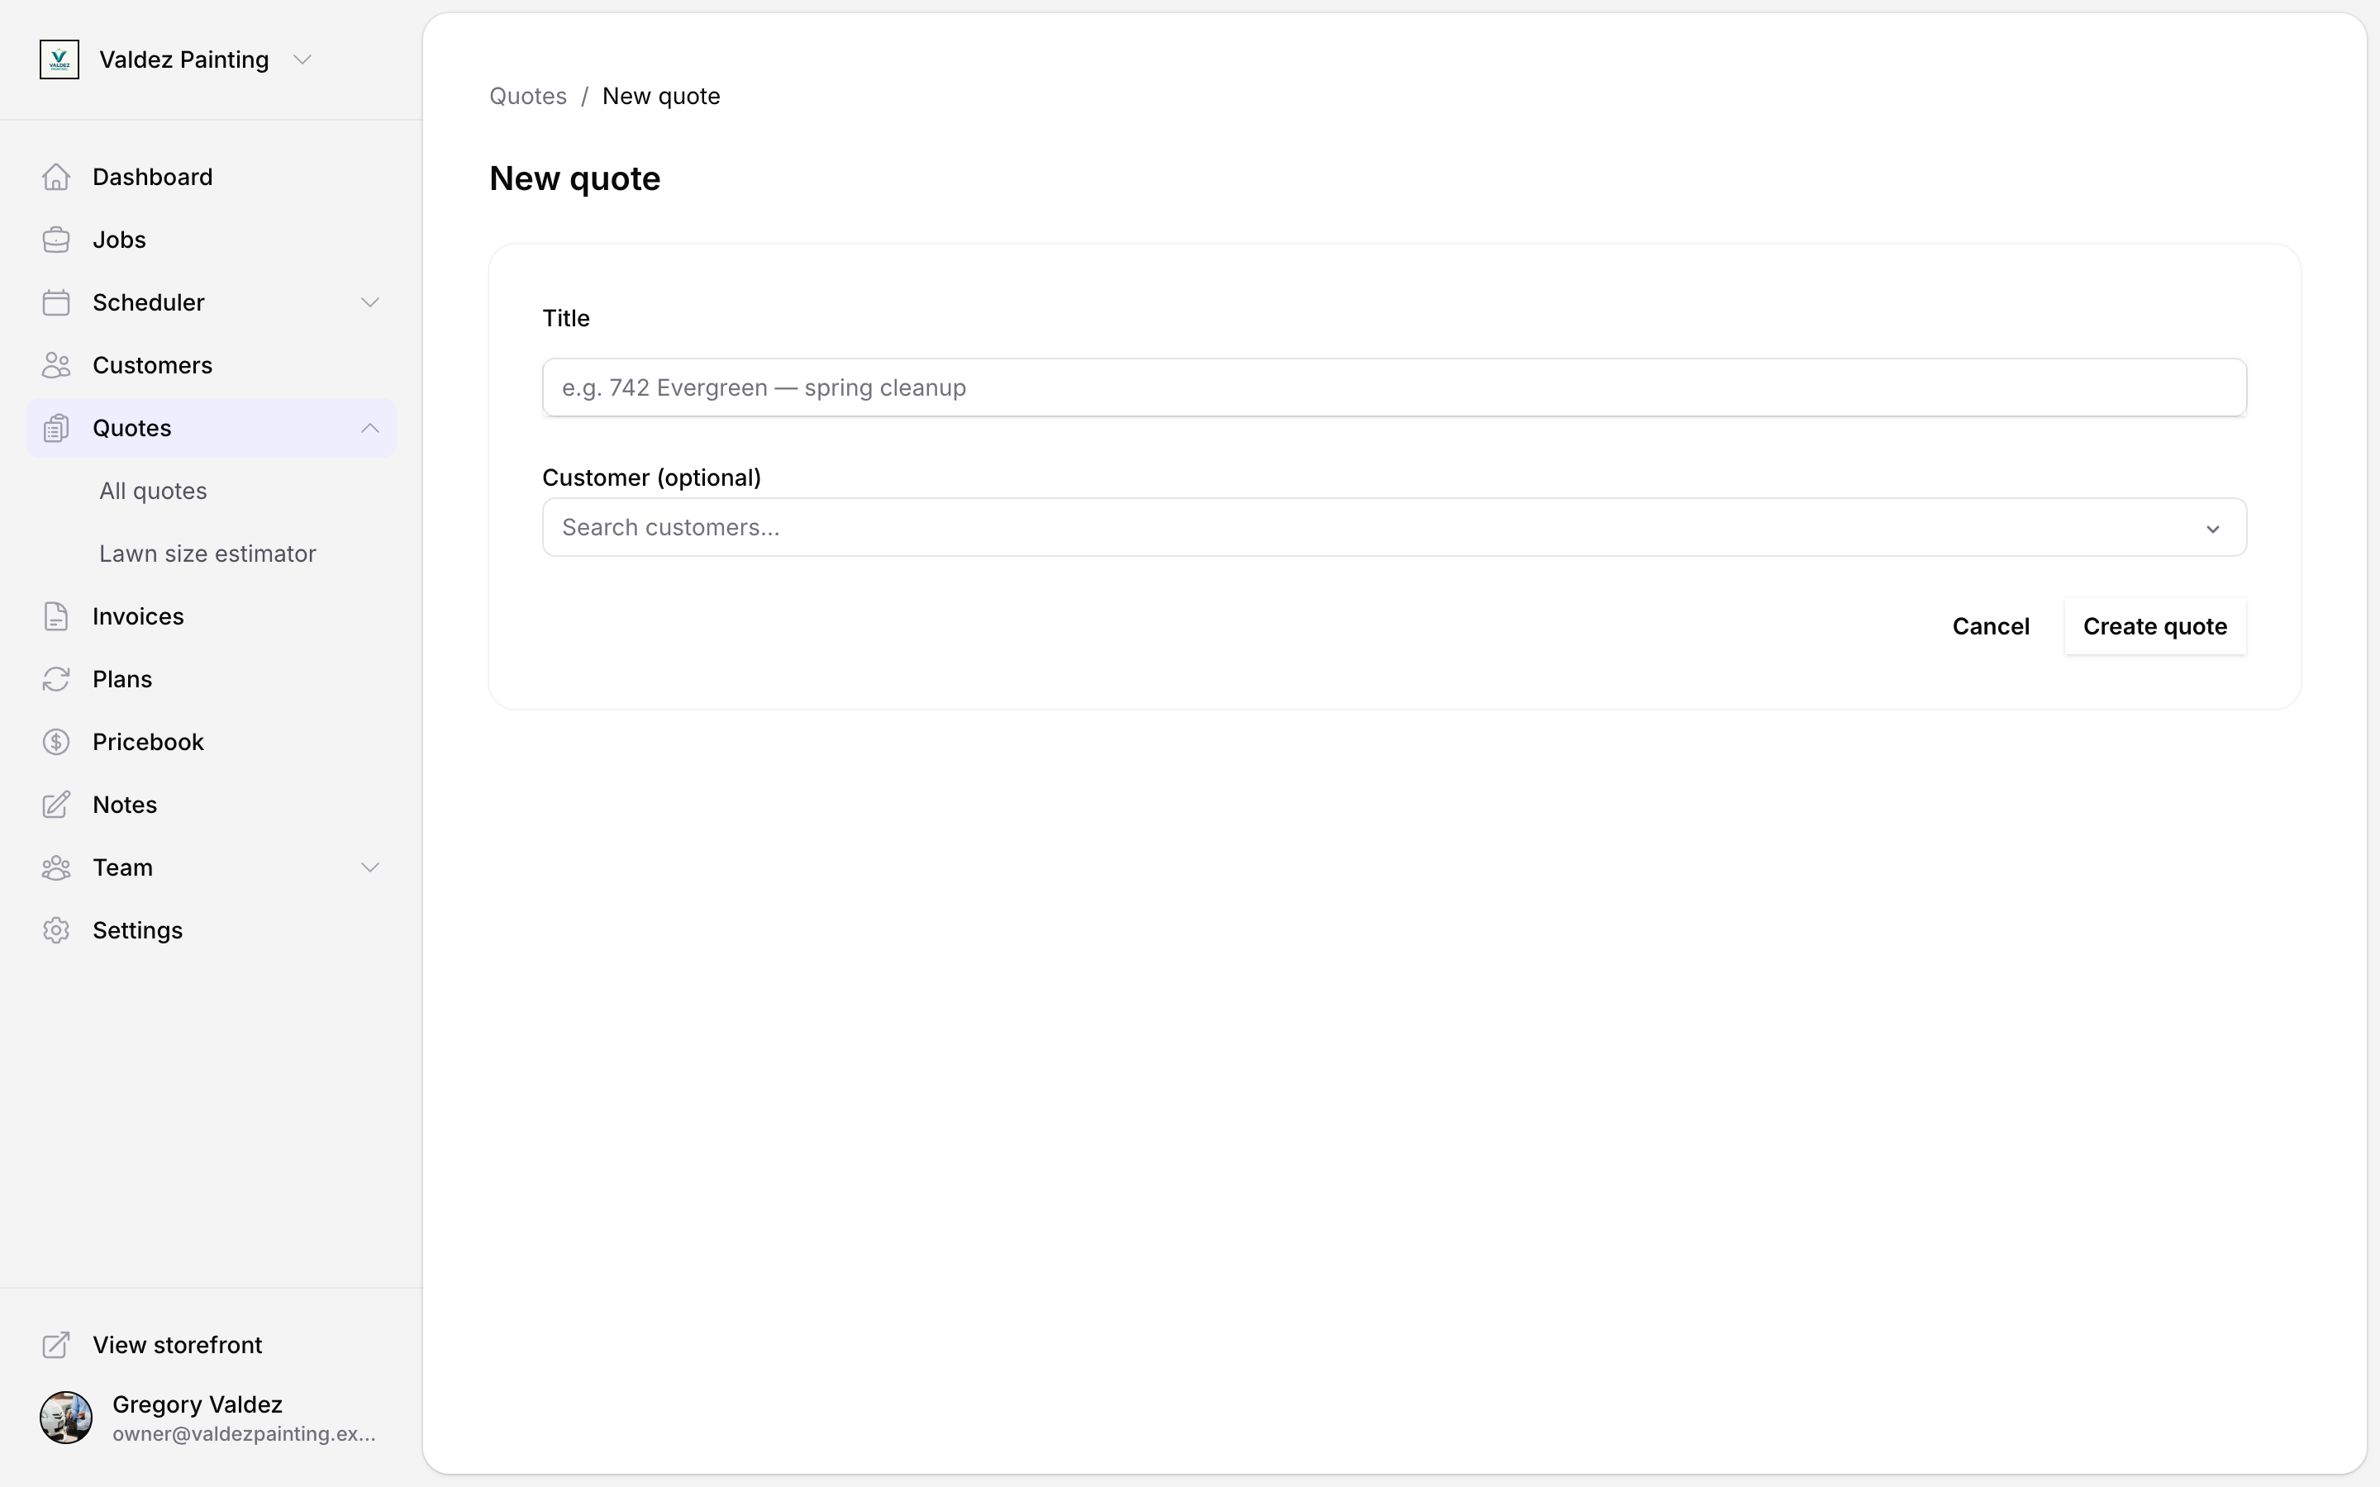Image resolution: width=2380 pixels, height=1487 pixels.
Task: Click the New quote breadcrumb text
Action: [x=661, y=97]
